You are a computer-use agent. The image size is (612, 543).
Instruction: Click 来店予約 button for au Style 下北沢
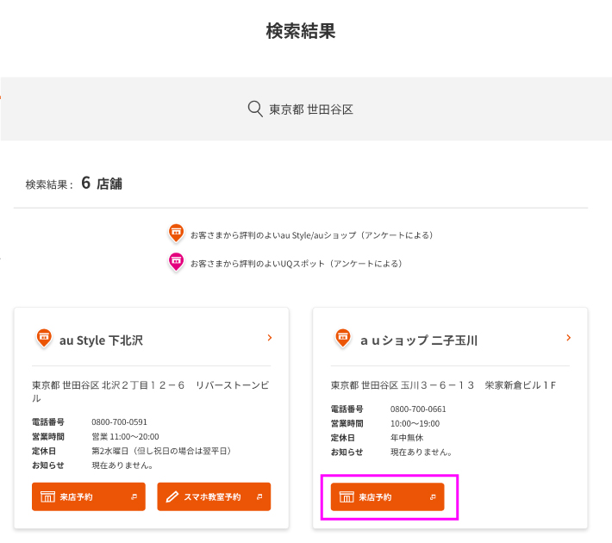[x=89, y=496]
